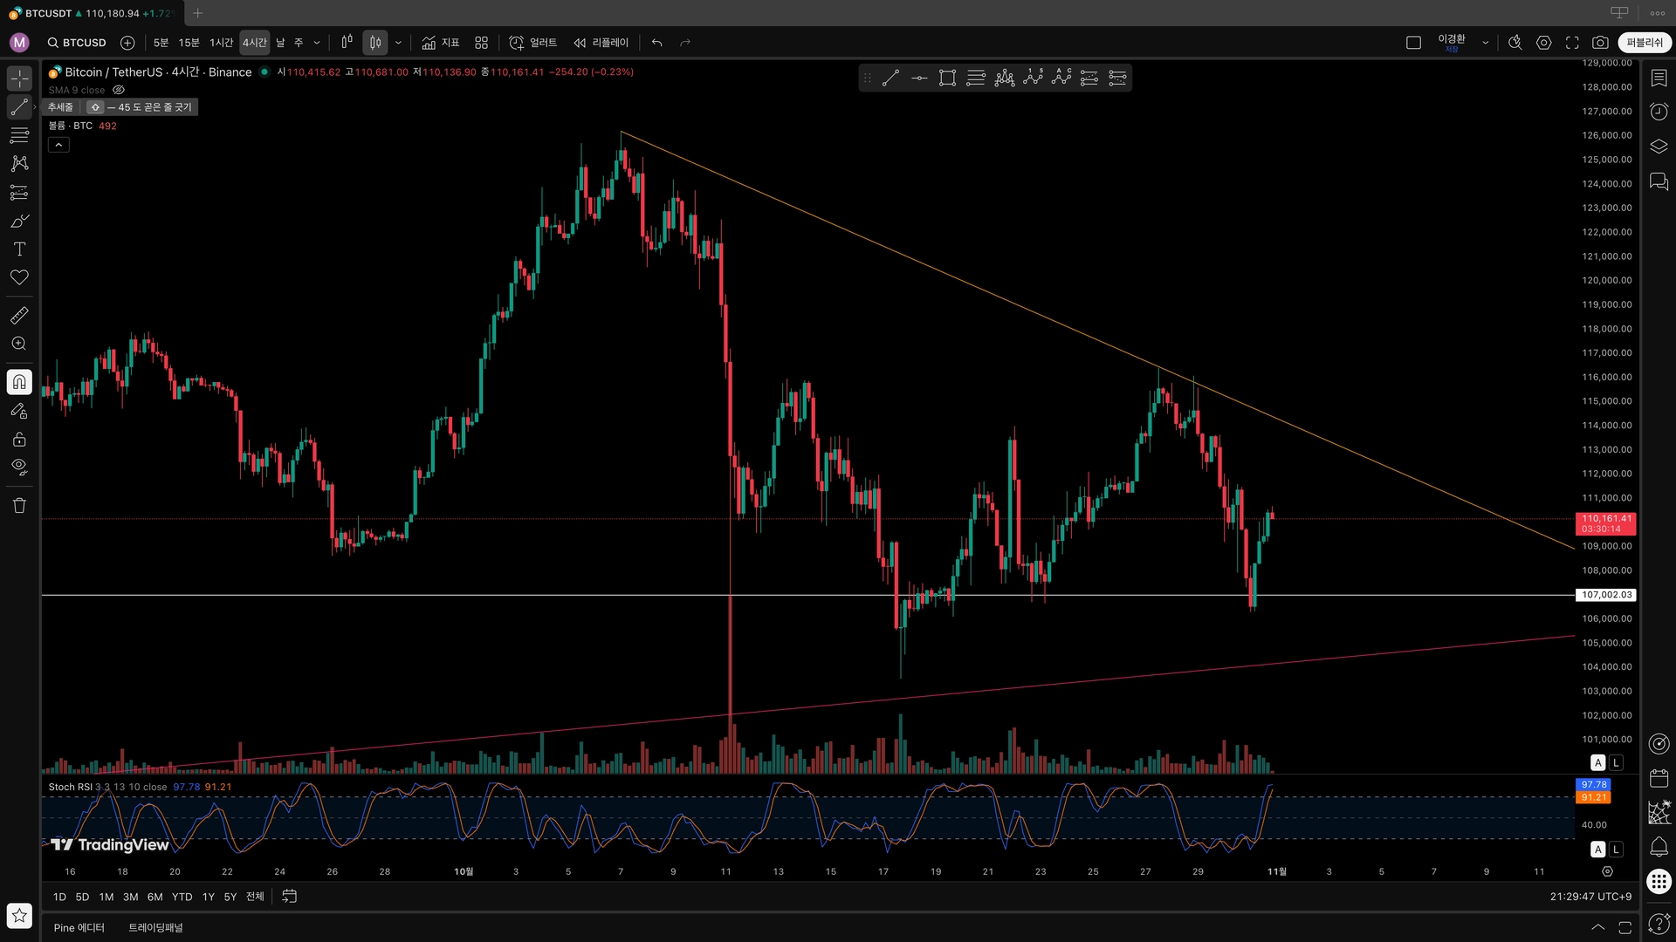The image size is (1676, 942).
Task: Collapse the indicator legend chevron
Action: tap(58, 145)
